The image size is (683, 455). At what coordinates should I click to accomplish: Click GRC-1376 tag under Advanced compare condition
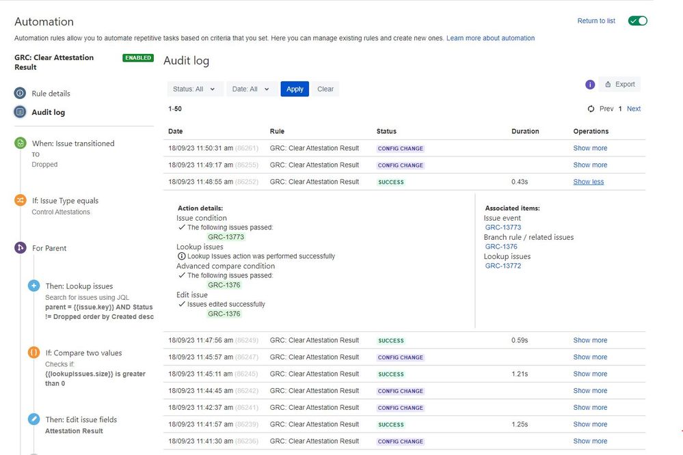[x=224, y=285]
